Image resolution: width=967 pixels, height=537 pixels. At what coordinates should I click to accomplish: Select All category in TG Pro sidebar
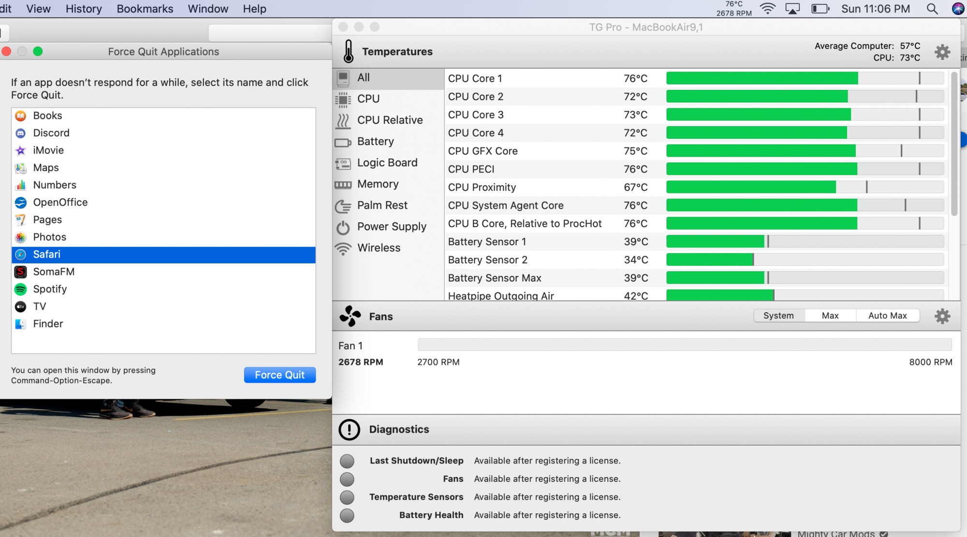pos(388,78)
